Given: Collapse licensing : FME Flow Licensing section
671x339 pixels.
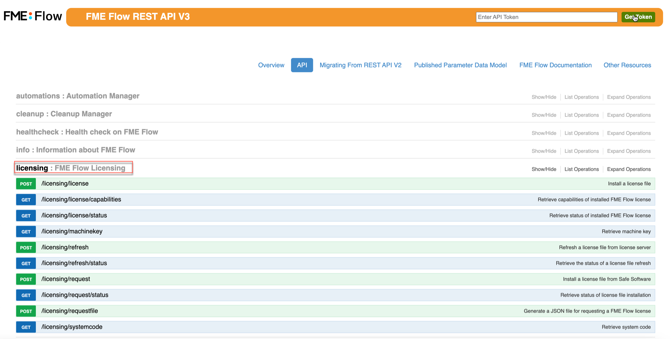Looking at the screenshot, I should [71, 168].
